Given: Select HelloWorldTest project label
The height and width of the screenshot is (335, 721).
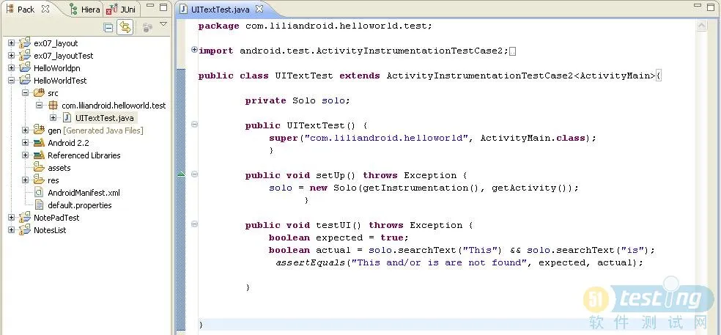Looking at the screenshot, I should (60, 81).
